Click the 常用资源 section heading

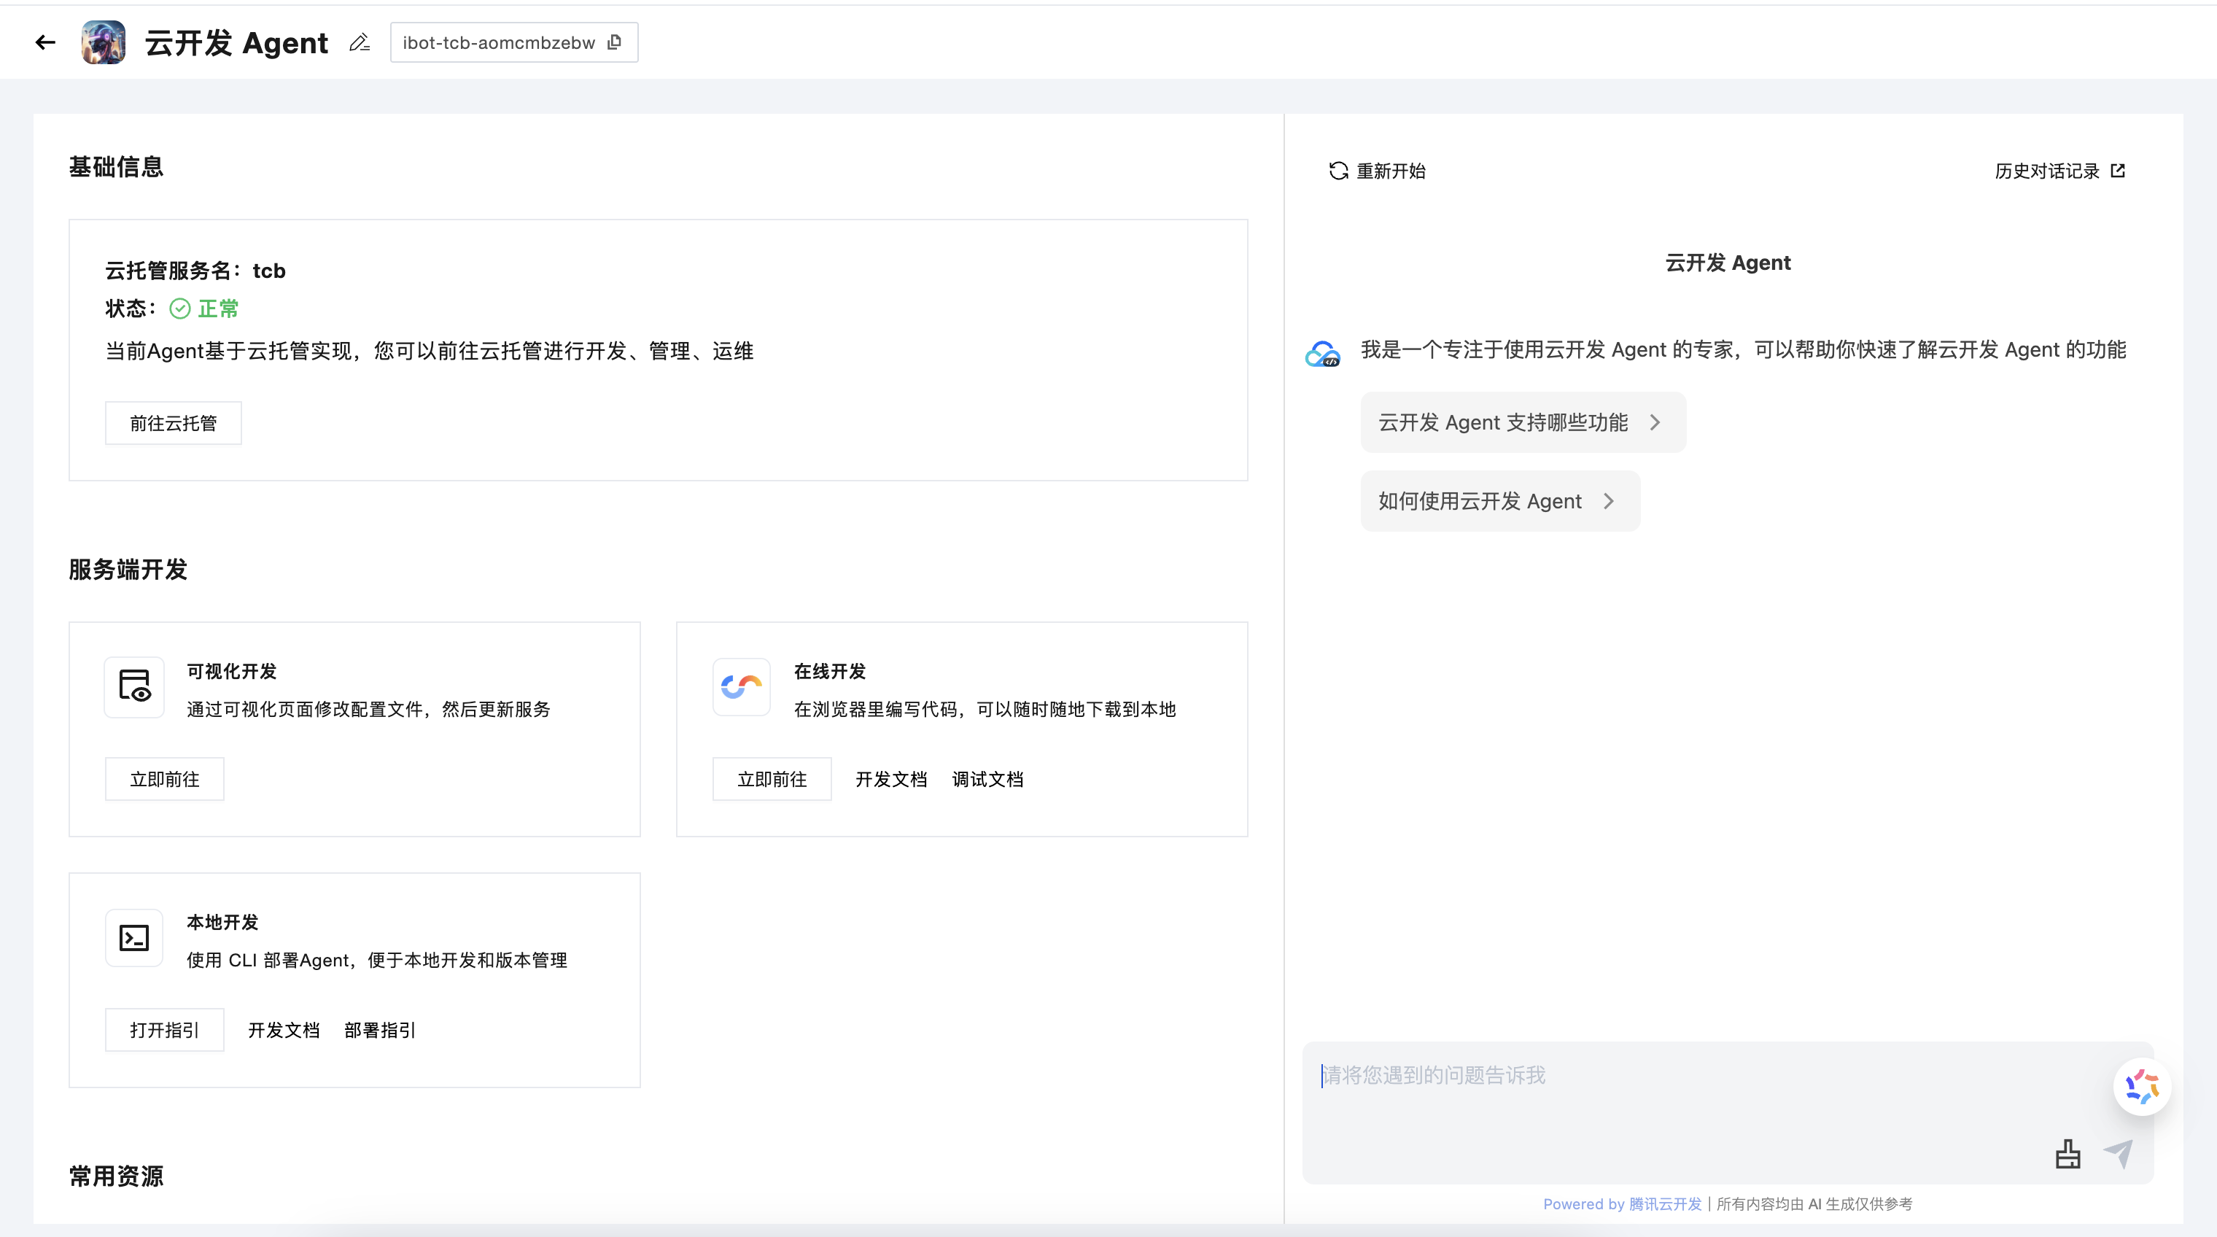116,1176
